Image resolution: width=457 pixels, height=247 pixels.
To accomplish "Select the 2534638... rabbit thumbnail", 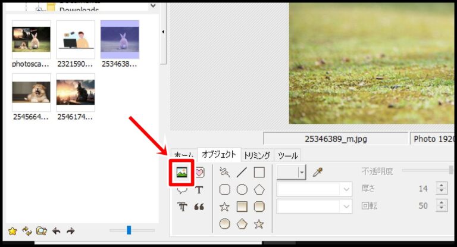I will tap(120, 39).
